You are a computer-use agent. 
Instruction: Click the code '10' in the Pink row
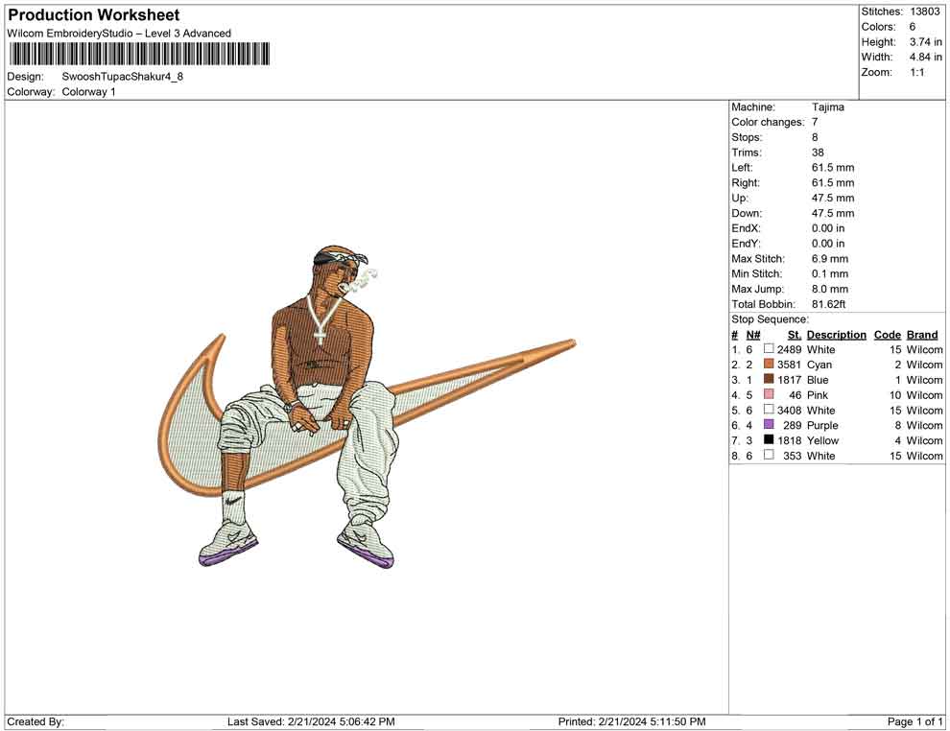[x=895, y=395]
